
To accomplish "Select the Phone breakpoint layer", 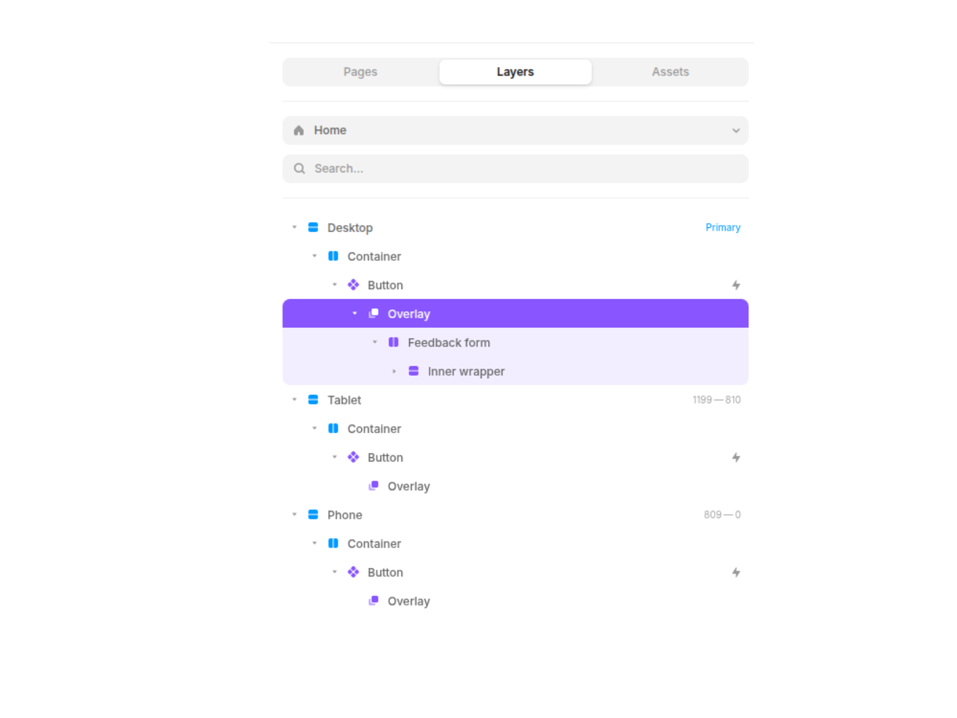I will 345,515.
